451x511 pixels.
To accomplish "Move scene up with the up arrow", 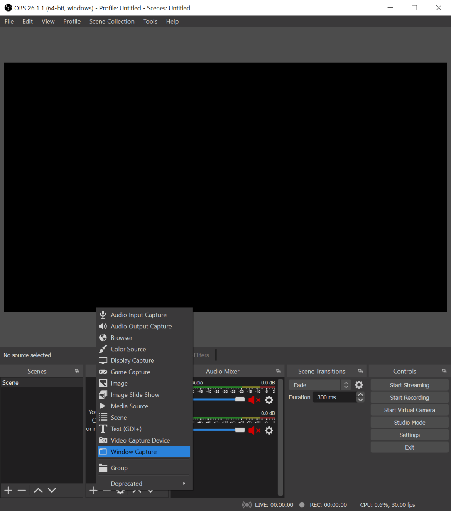I will click(x=38, y=491).
